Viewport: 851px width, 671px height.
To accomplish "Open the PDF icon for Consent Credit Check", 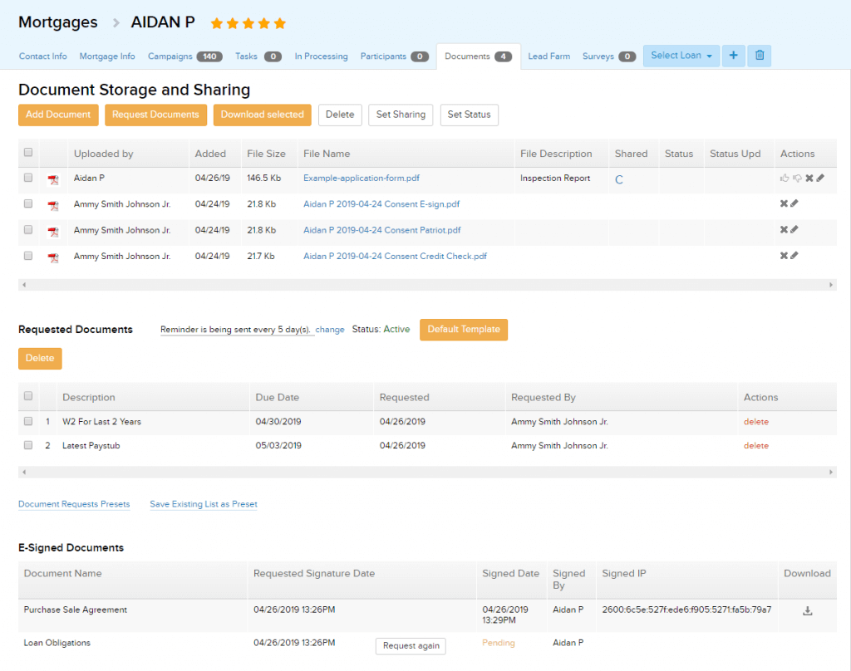I will [x=54, y=257].
